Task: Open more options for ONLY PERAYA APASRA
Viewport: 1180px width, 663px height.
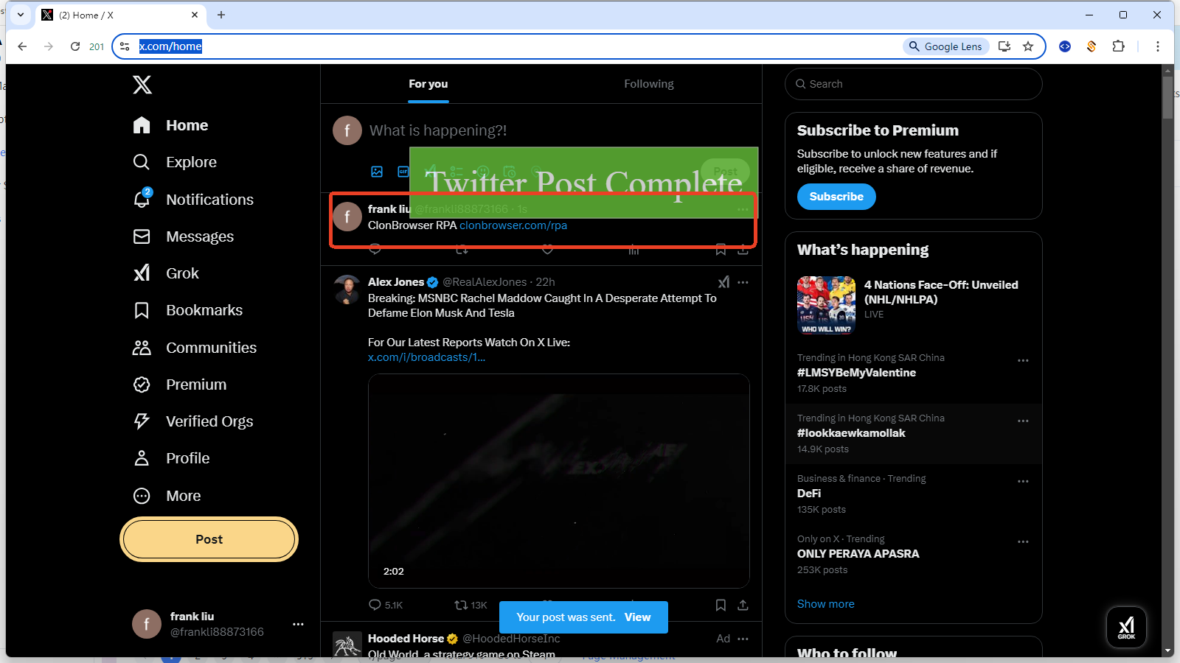Action: coord(1023,542)
